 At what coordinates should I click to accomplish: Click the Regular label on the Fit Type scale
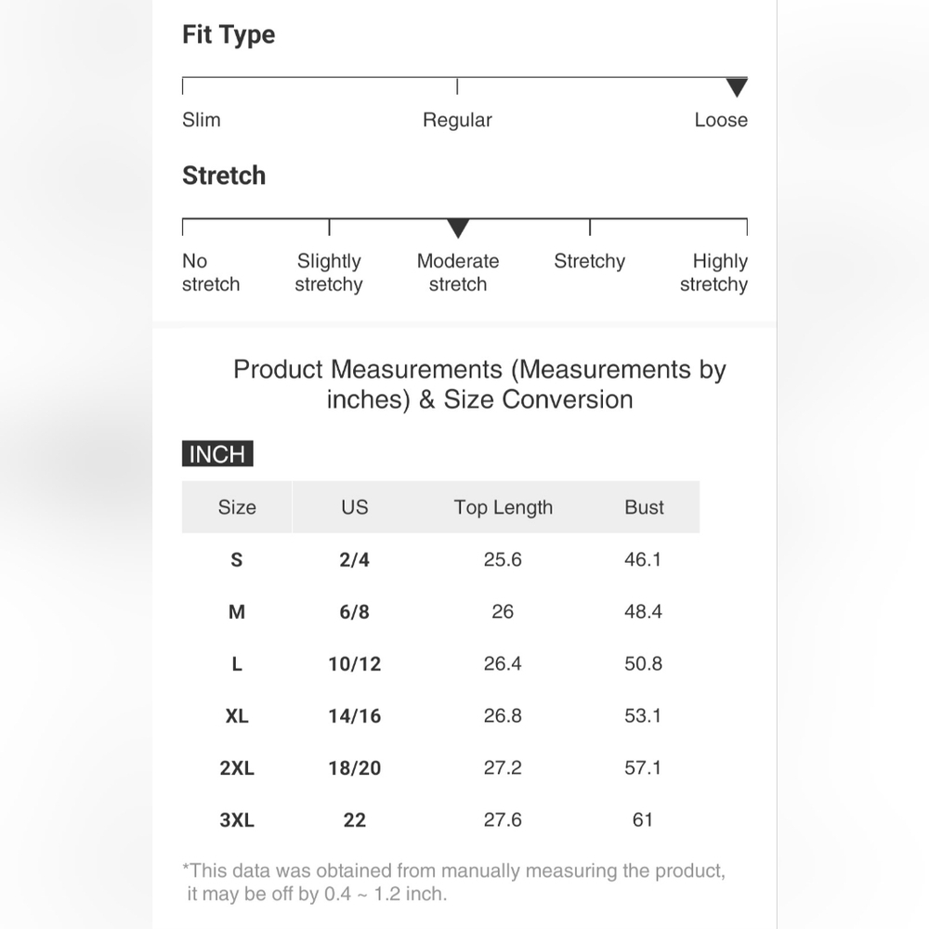coord(457,120)
